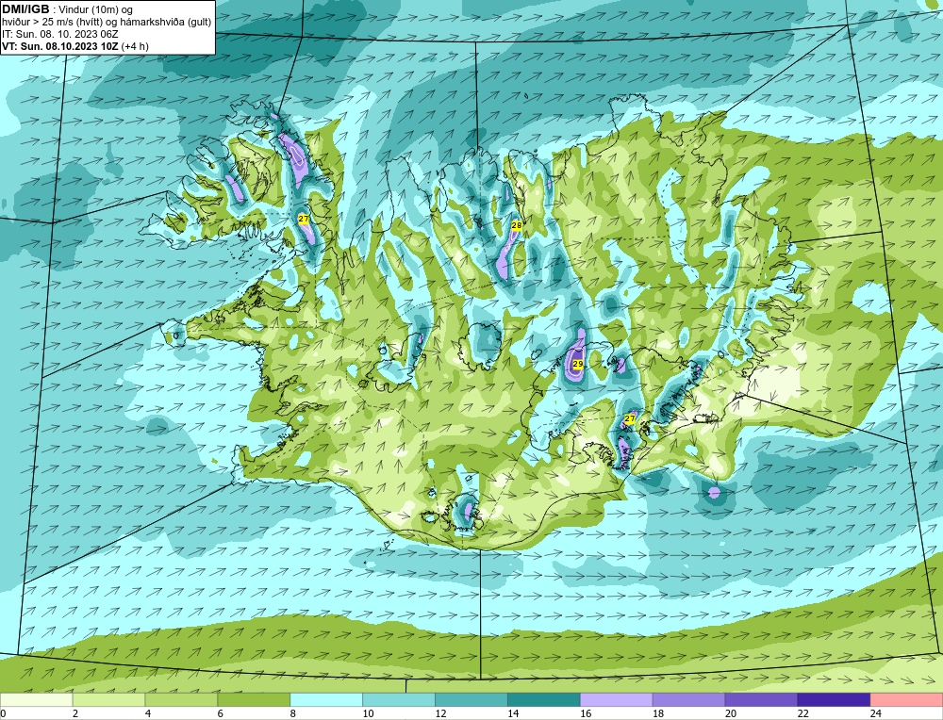Image resolution: width=943 pixels, height=720 pixels.
Task: Click the palest yellow 0–2 m/s legend swatch
Action: tap(37, 700)
